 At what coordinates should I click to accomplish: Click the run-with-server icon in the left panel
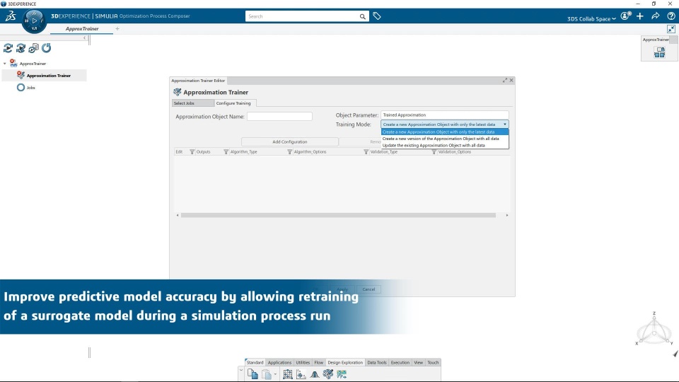pyautogui.click(x=33, y=48)
